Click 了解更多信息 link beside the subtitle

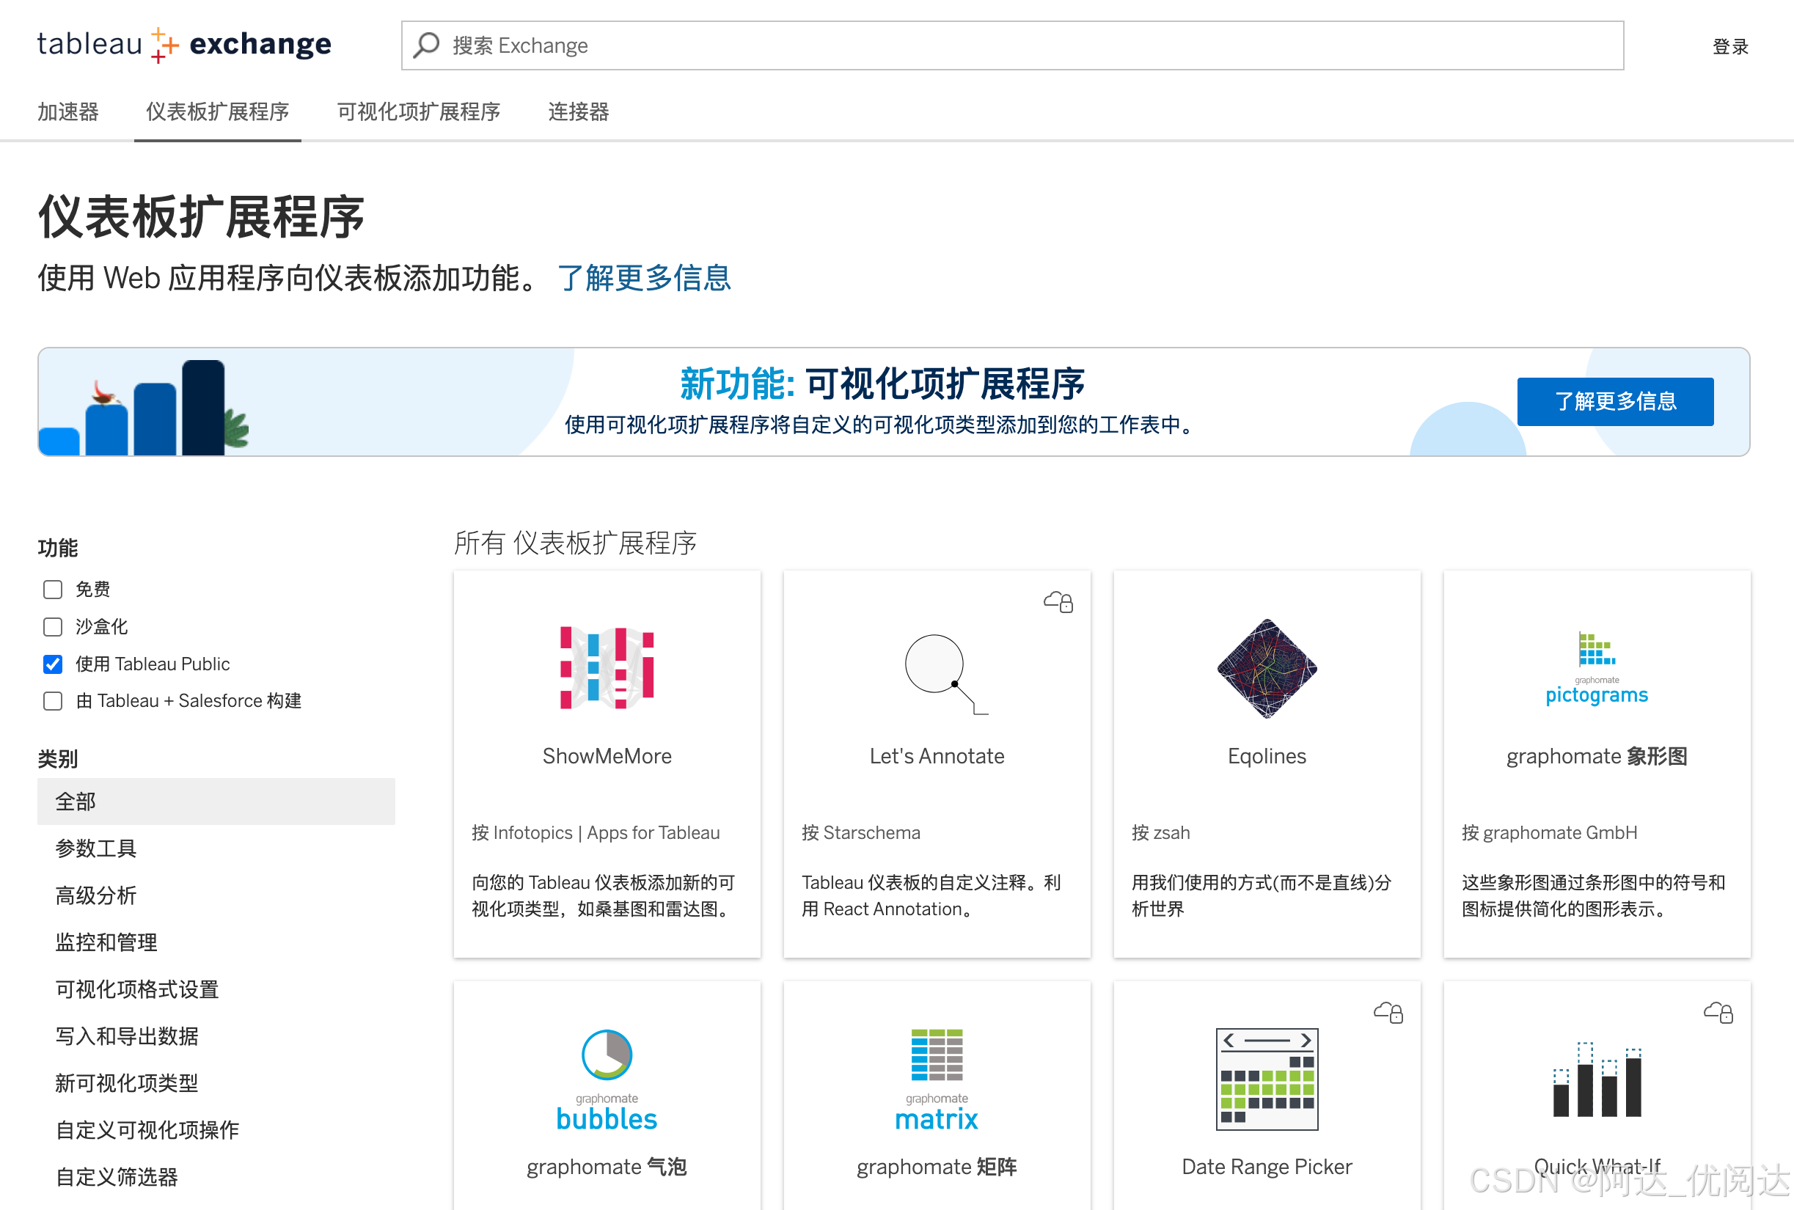[x=643, y=278]
